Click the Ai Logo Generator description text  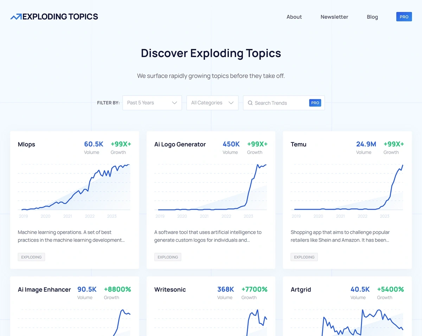208,236
